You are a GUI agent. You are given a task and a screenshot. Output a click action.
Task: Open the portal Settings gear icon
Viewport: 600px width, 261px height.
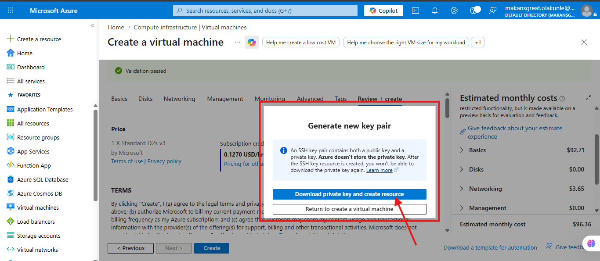point(454,11)
